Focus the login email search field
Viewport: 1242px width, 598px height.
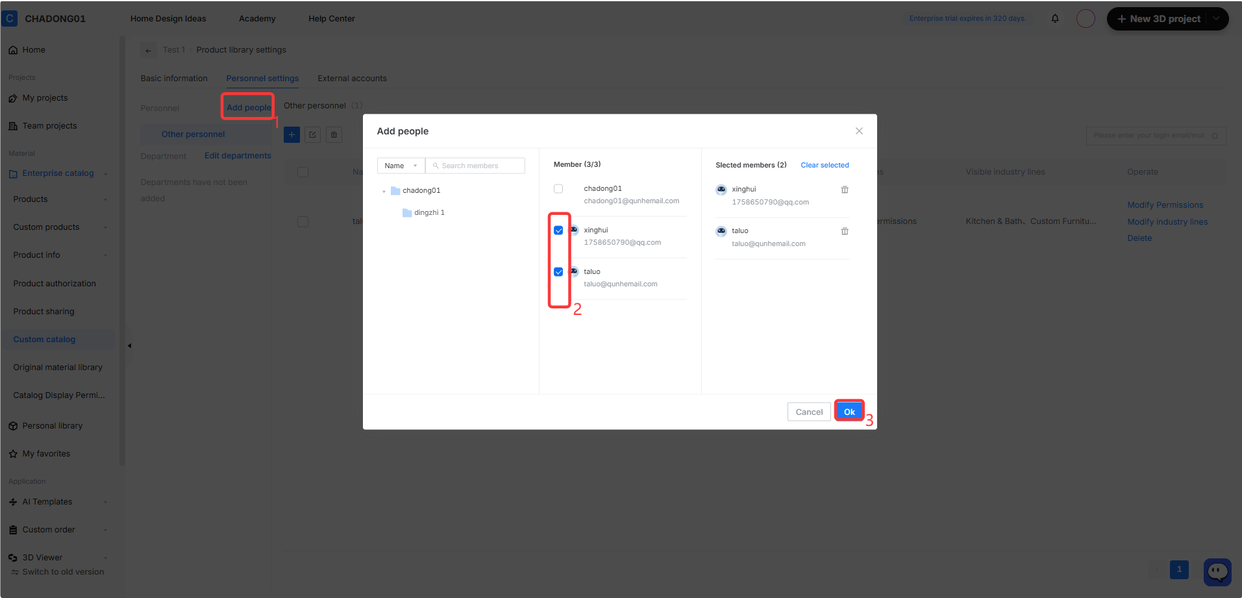coord(1156,136)
